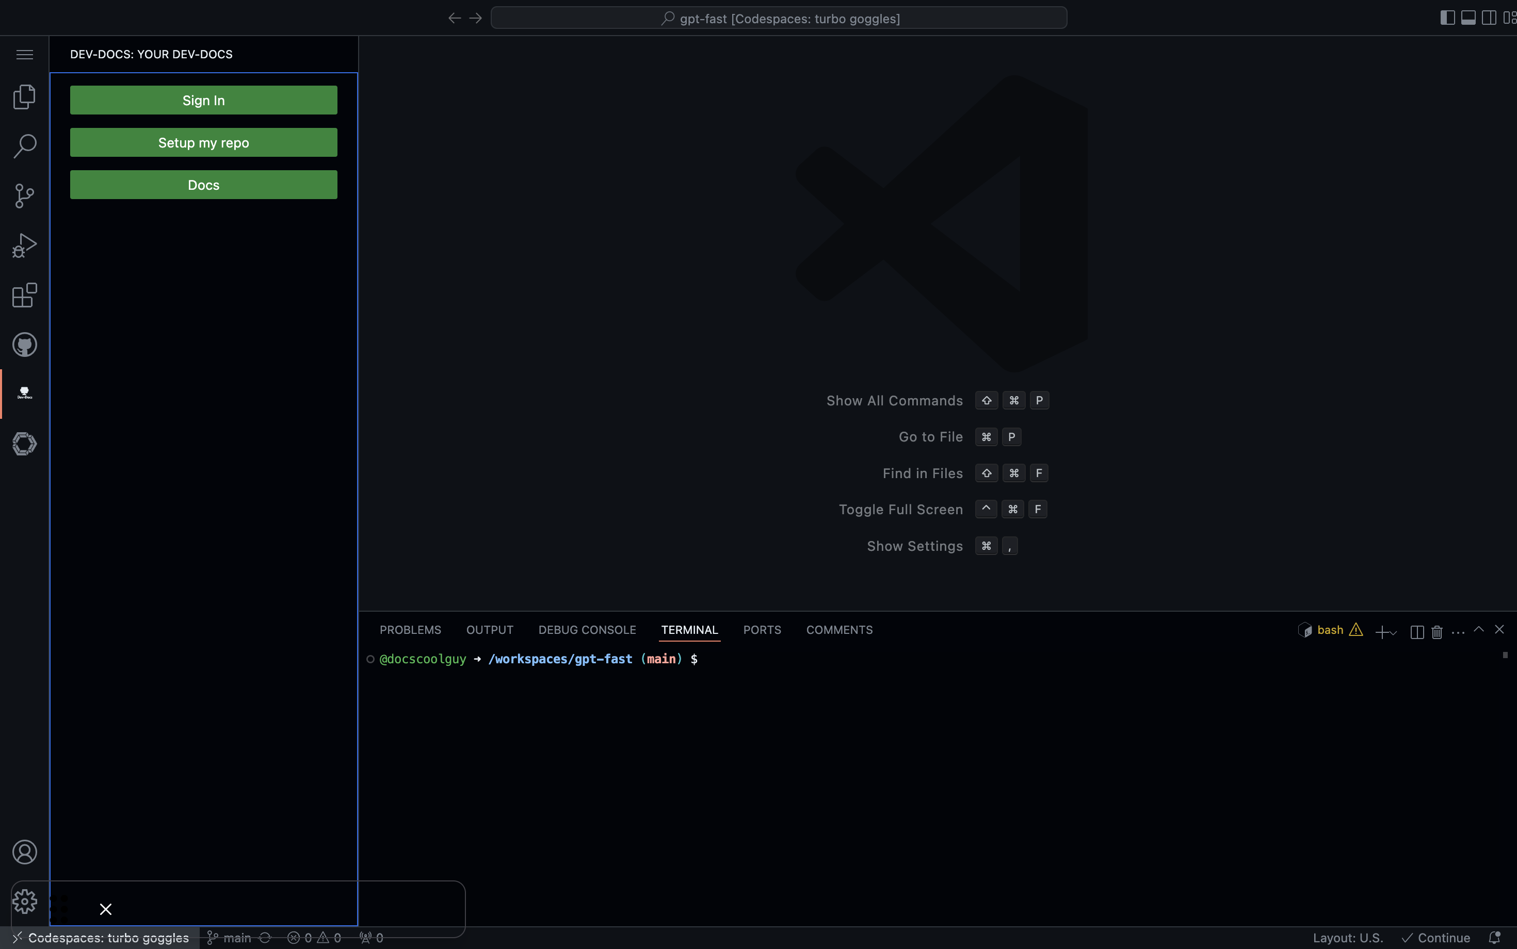Switch to the PORTS tab
The width and height of the screenshot is (1517, 949).
point(762,630)
